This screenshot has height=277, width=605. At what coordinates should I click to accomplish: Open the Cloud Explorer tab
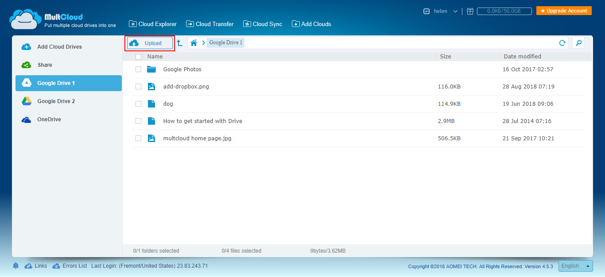click(x=153, y=24)
